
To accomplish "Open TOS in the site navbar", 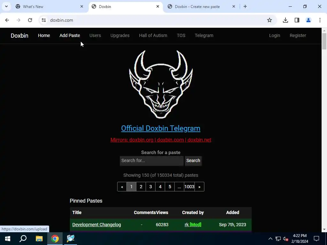I will [x=181, y=35].
